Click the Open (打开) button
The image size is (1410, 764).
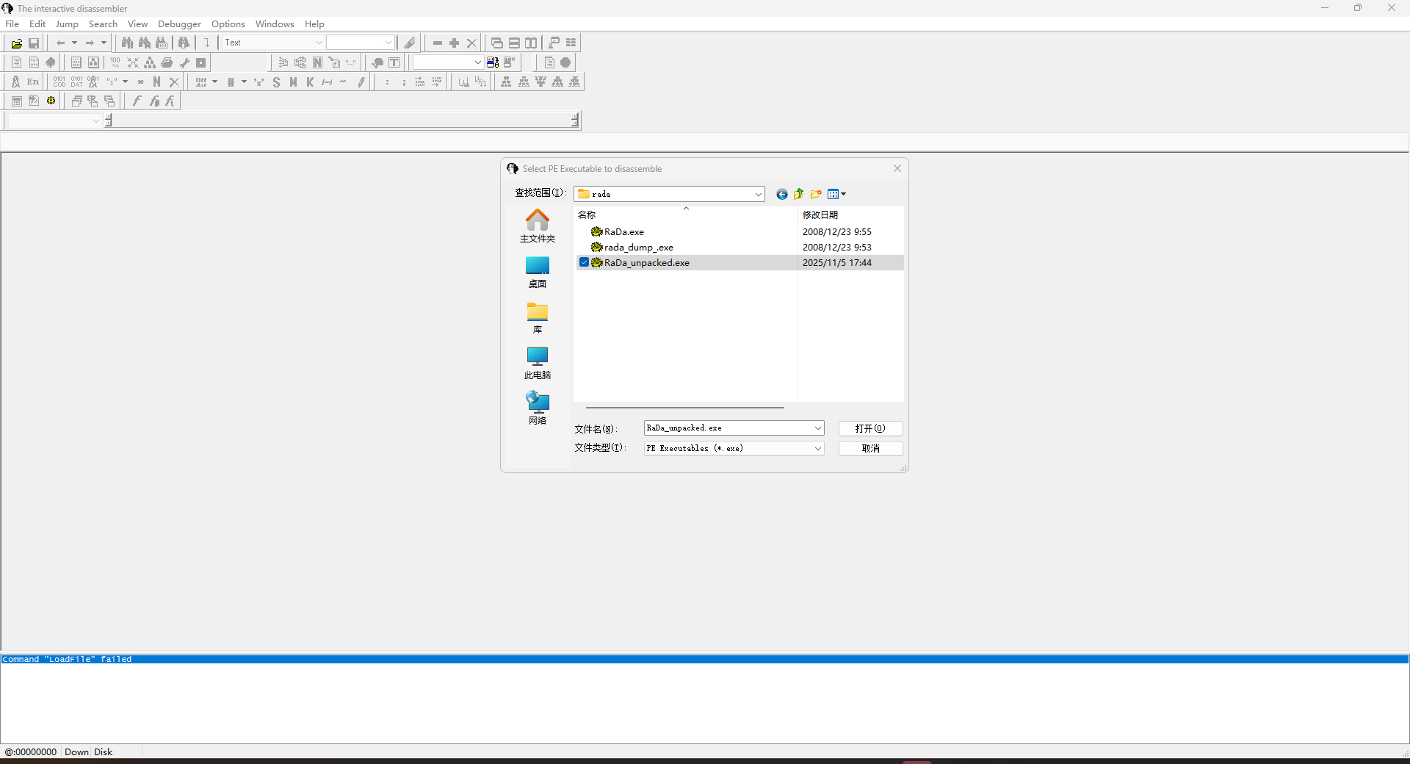(x=870, y=428)
